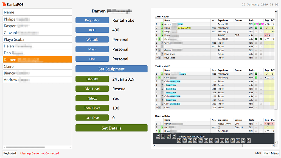
Task: Click the Total Dives button
Action: [92, 108]
